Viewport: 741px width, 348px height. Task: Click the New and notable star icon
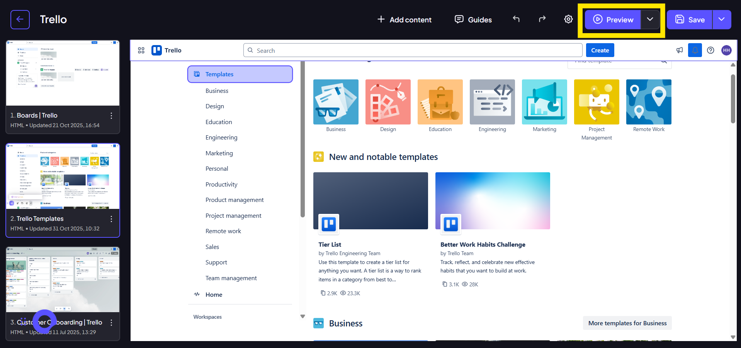318,156
